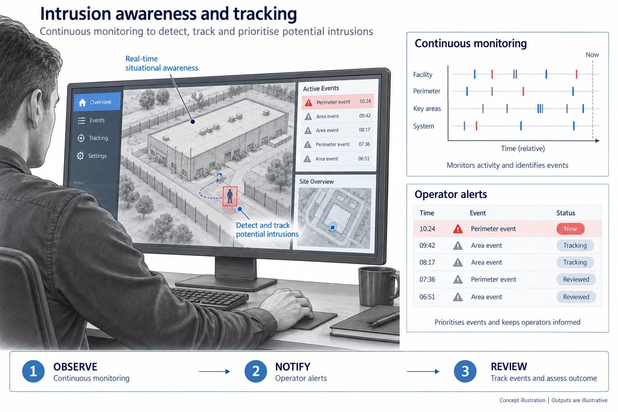Click gray alert triangle in Operator alerts 06:51 row
Screen dimensions: 618x412
[458, 297]
